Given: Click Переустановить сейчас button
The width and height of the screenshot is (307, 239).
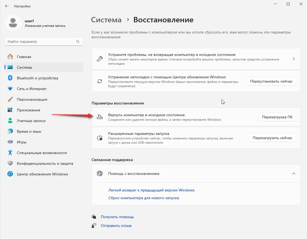Looking at the screenshot, I should [x=271, y=81].
